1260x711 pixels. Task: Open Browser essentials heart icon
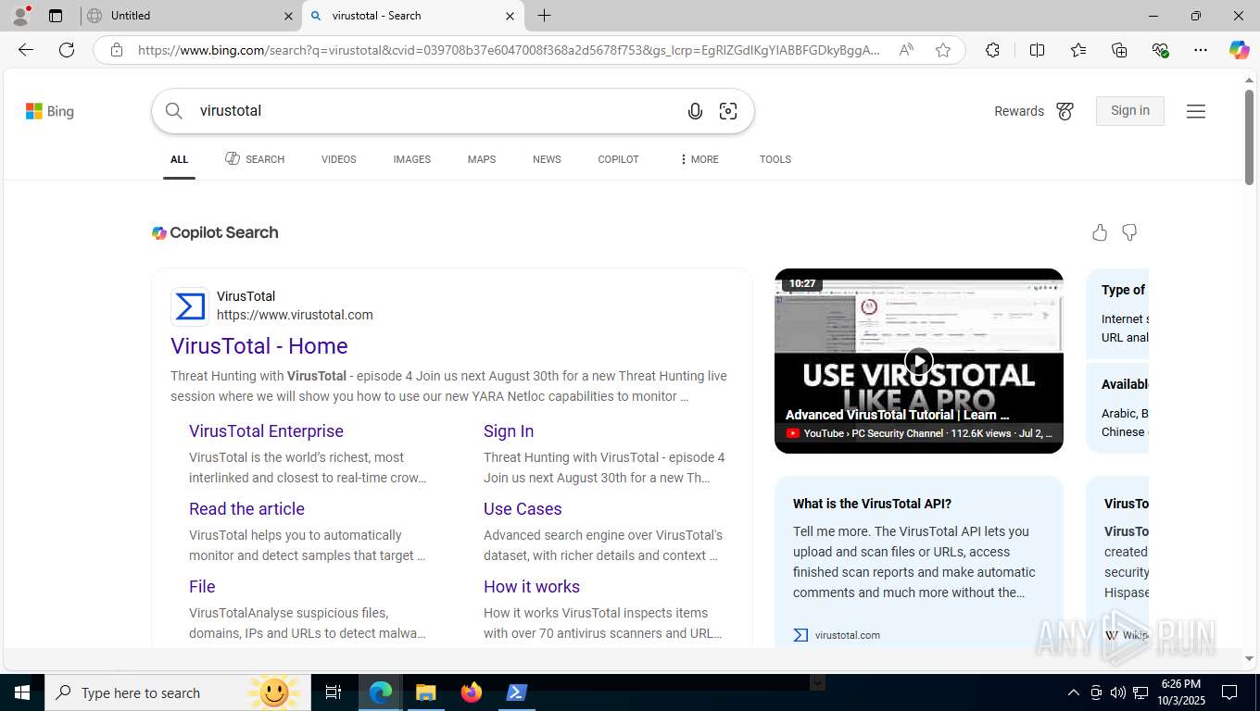coord(1160,50)
